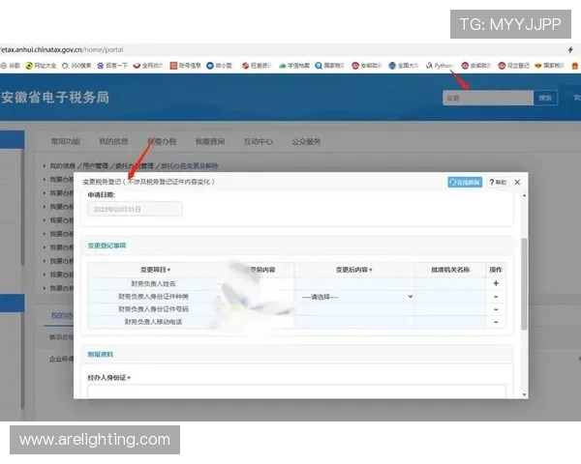Expand the 请选择 dropdown for 证件种类
Viewport: 581px width, 464px height.
click(x=355, y=297)
